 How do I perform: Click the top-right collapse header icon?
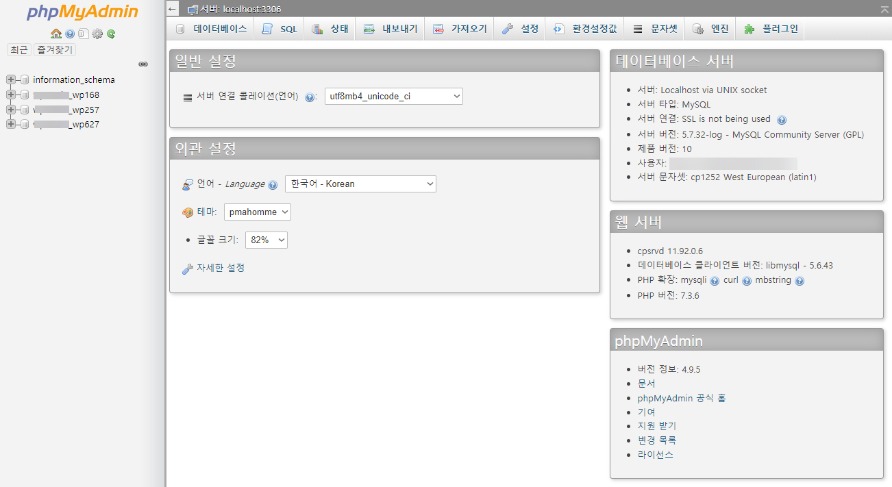(x=884, y=9)
